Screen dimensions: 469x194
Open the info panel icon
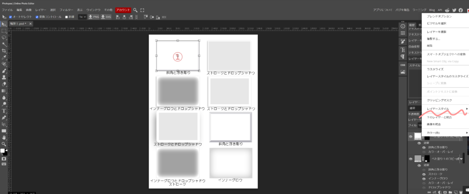click(x=403, y=26)
